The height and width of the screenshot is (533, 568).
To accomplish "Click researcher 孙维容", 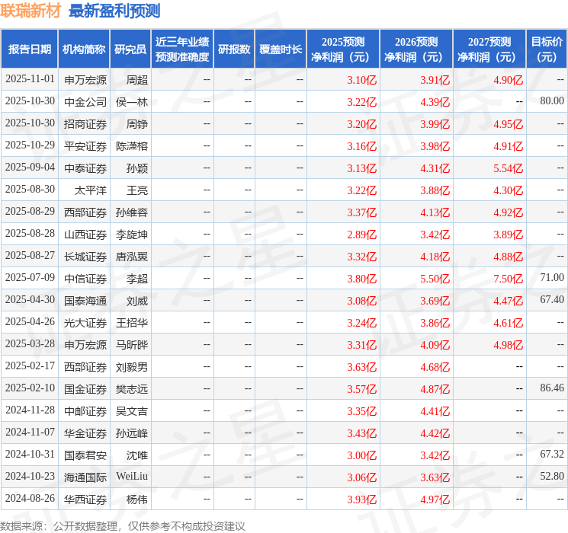I will coord(132,212).
